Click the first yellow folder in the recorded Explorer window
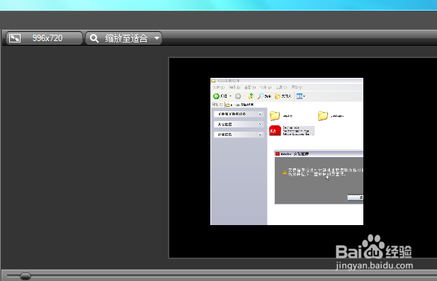This screenshot has width=437, height=281. coord(275,115)
